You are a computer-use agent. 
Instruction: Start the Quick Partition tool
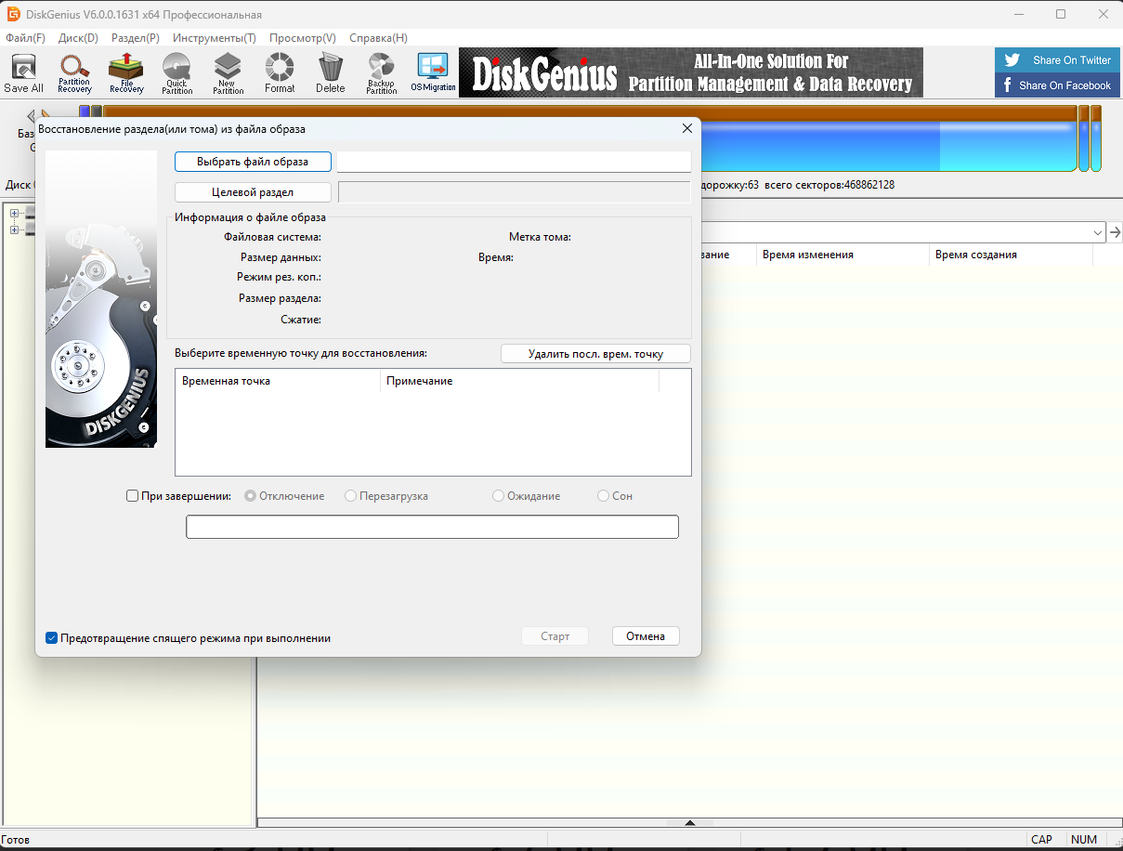pos(176,72)
